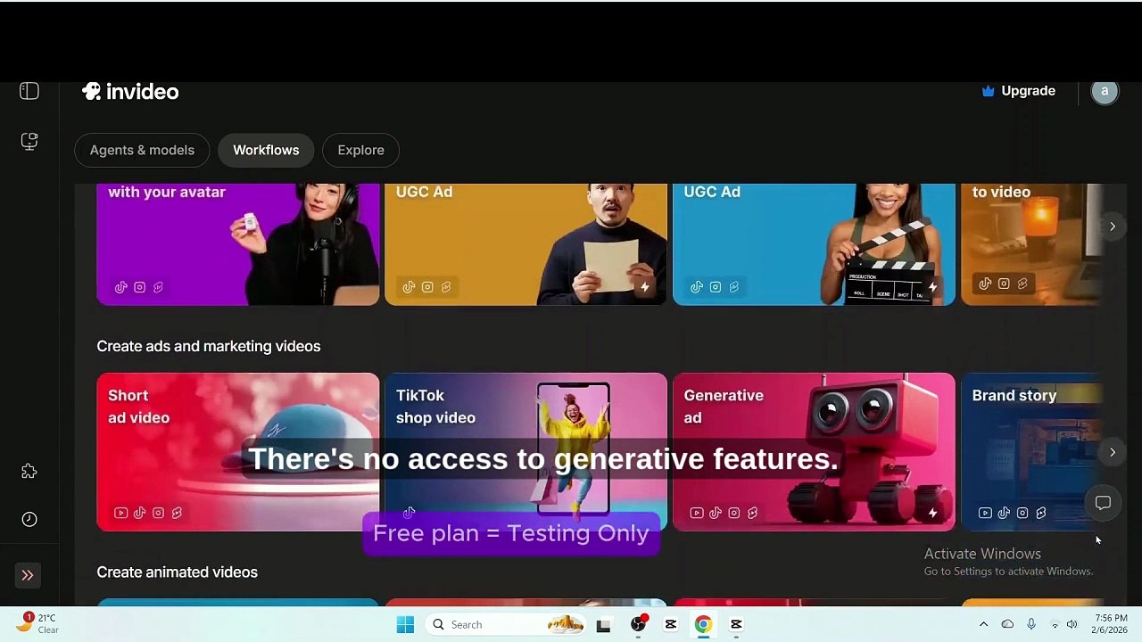Click the Upgrade button
The height and width of the screenshot is (642, 1142).
pyautogui.click(x=1018, y=91)
